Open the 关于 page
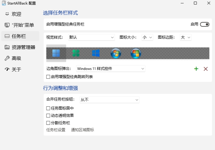This screenshot has height=150, width=215. click(x=20, y=69)
